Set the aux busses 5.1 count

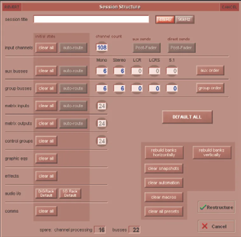coord(172,71)
